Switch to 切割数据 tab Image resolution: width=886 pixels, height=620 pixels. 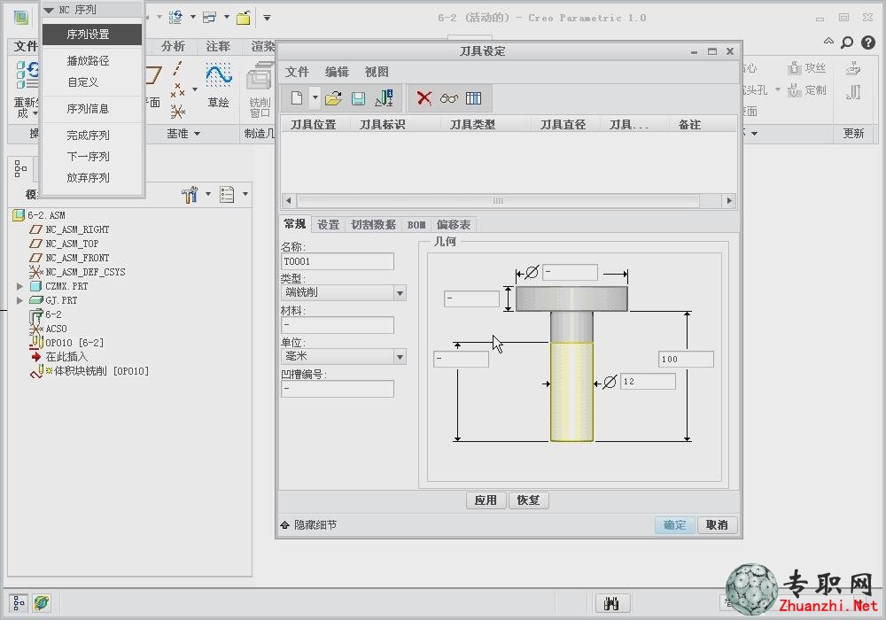(373, 225)
